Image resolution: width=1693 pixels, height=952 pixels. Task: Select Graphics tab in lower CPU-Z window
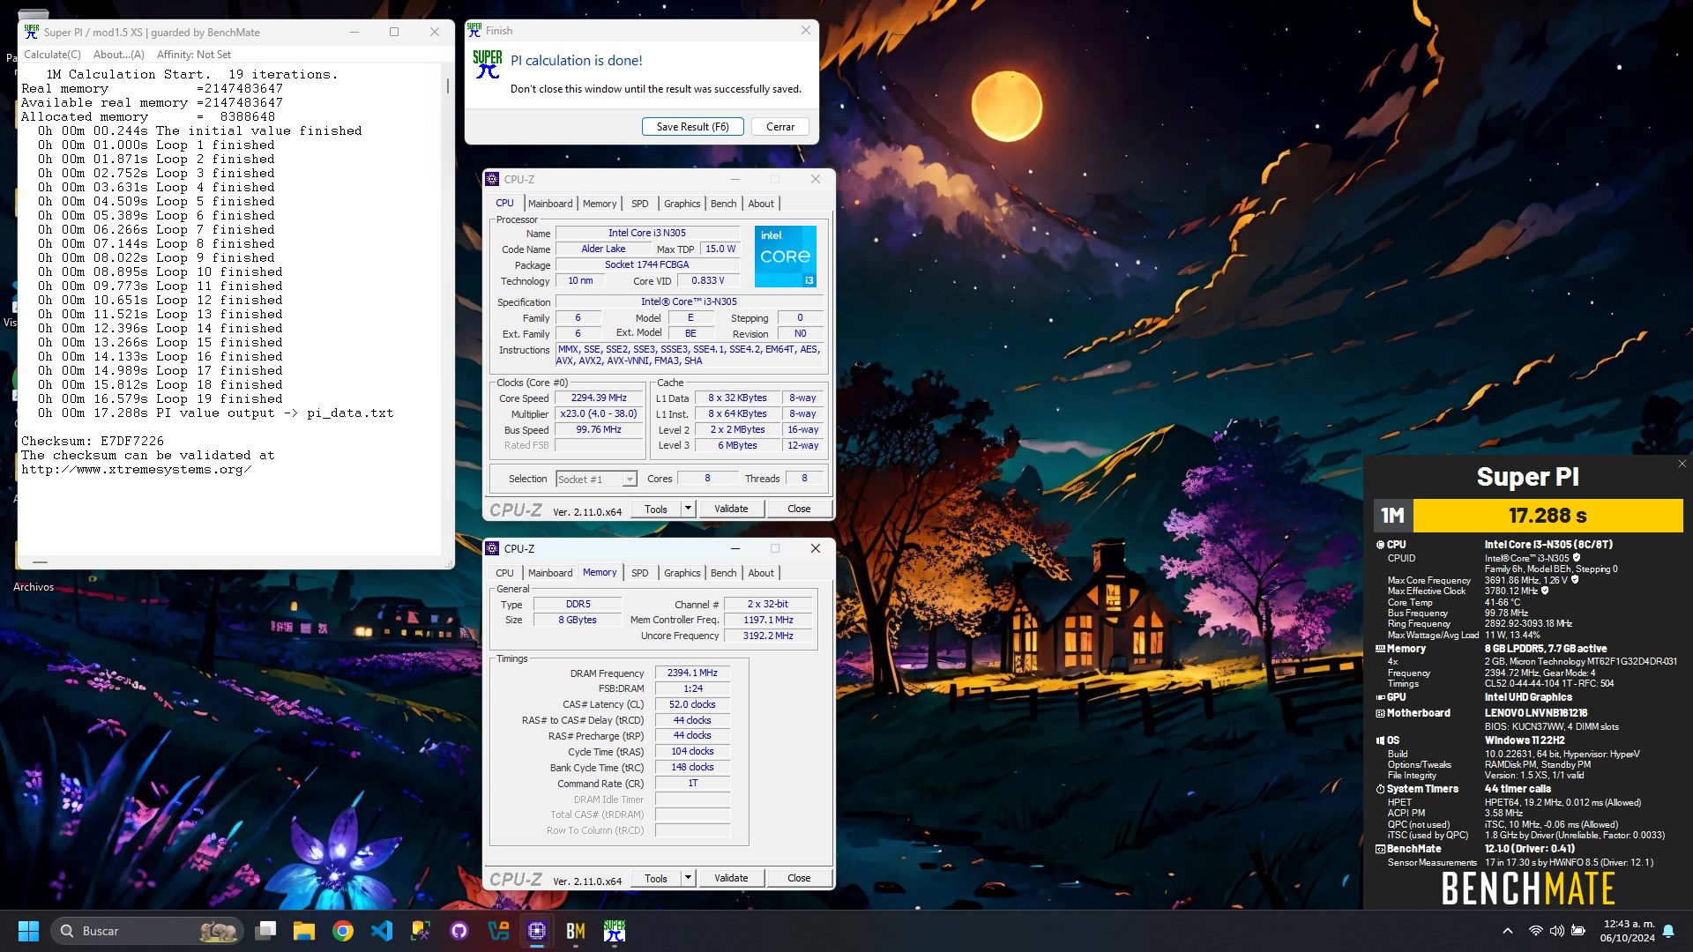point(682,573)
